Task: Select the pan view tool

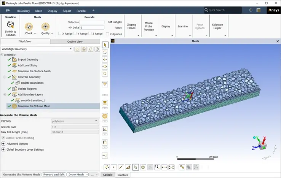Action: (x=105, y=59)
